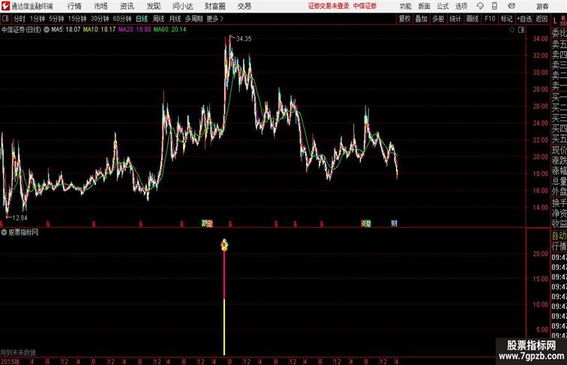Click the 用到未来数据 notice text
Screen dimensions: 567x365
tap(18, 353)
